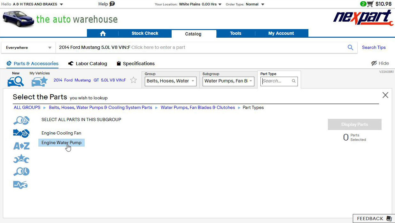
Task: Click the Display Parts button
Action: click(355, 125)
